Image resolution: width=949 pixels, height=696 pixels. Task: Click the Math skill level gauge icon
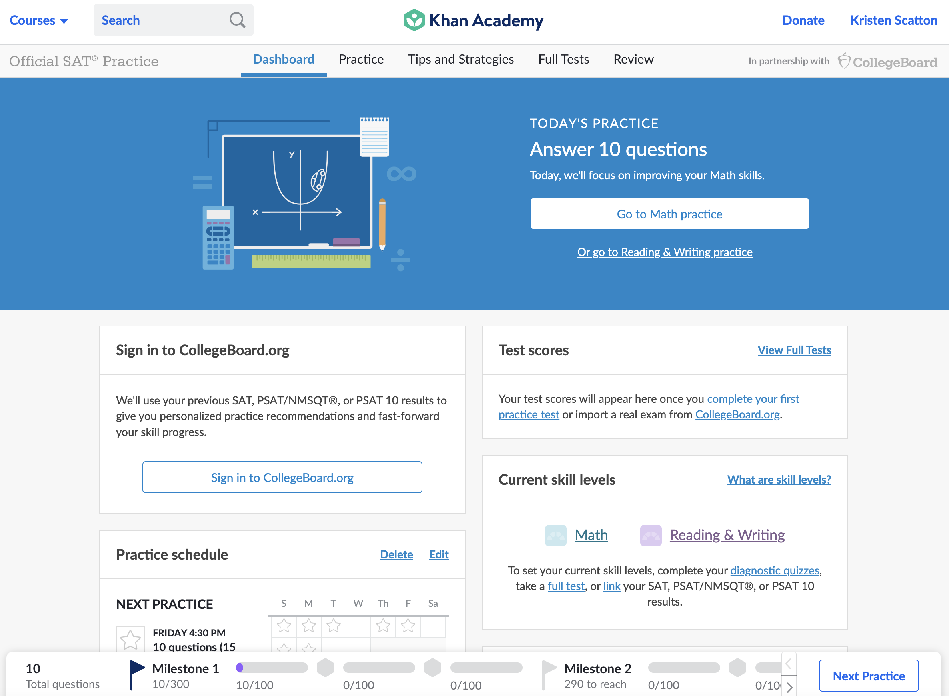coord(555,535)
